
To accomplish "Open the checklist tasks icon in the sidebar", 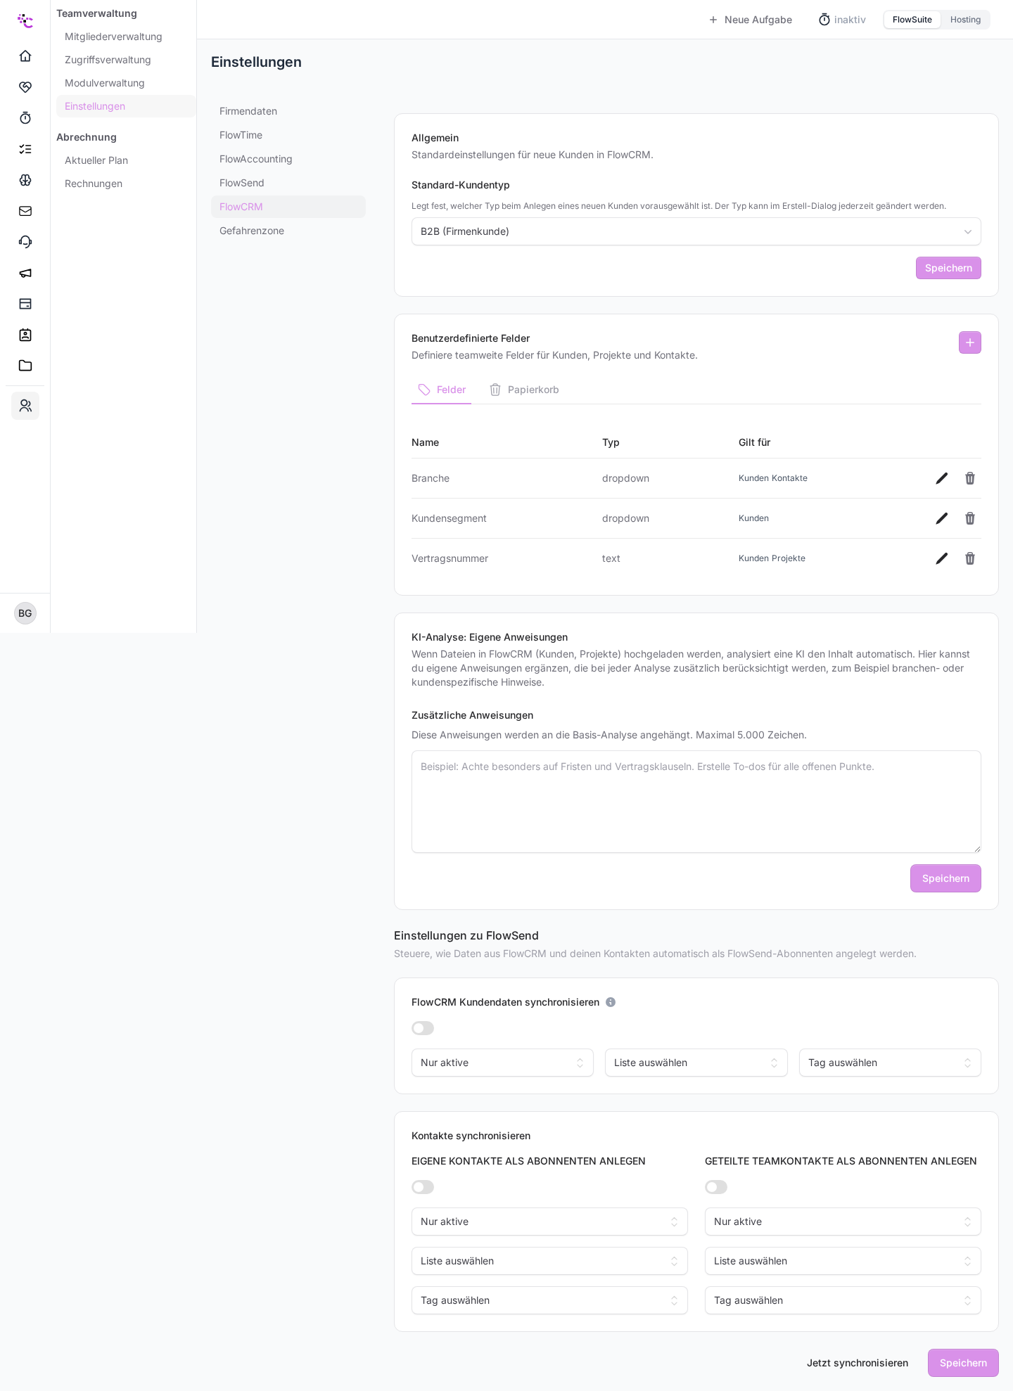I will 25,148.
